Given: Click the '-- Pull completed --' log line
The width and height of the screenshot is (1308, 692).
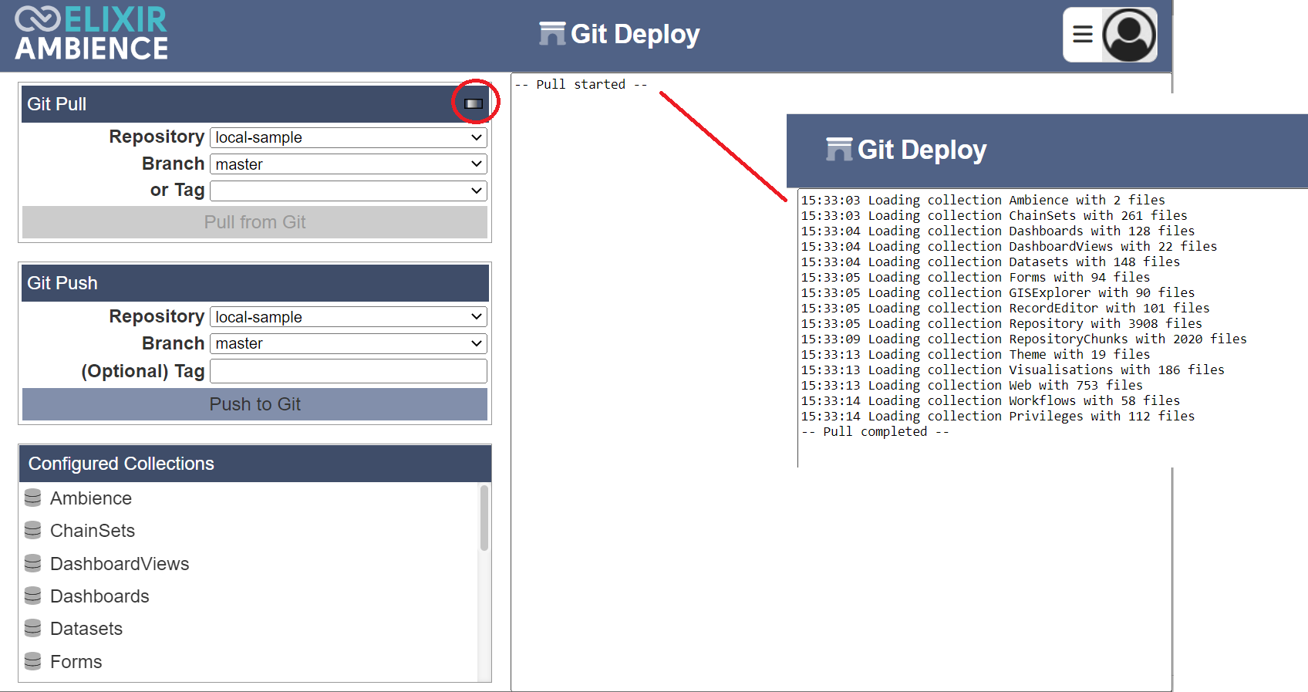Looking at the screenshot, I should [x=875, y=431].
